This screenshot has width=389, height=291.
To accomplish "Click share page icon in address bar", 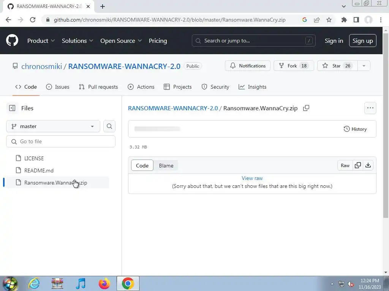I will click(x=316, y=20).
